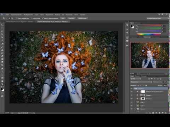Select the Healing Brush tool
This screenshot has height=127, width=170.
click(x=2, y=44)
